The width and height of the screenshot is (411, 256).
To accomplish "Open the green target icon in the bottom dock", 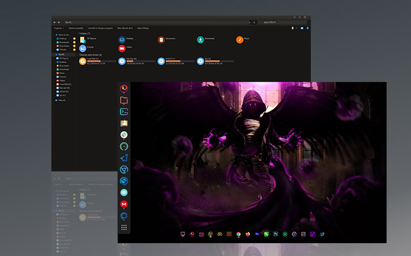I will (x=285, y=234).
